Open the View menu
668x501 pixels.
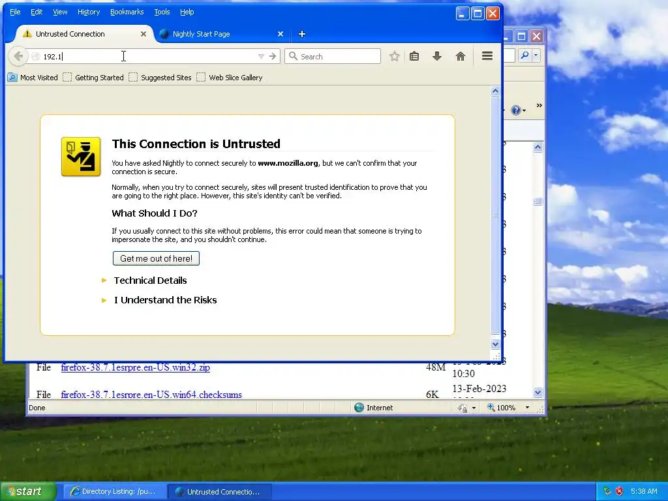(60, 12)
